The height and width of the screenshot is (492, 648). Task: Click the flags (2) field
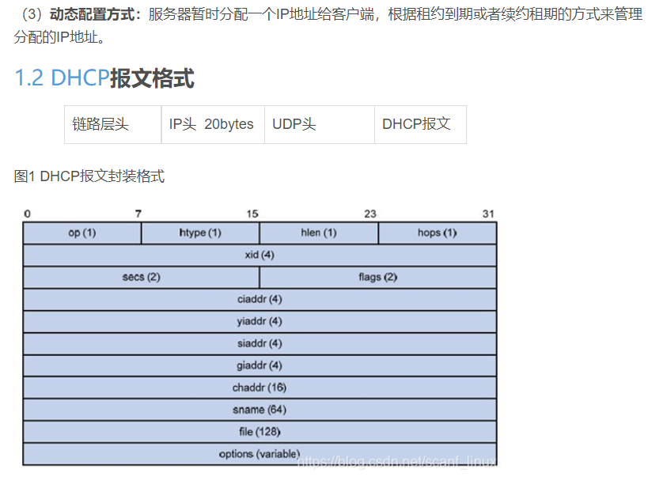click(x=377, y=277)
